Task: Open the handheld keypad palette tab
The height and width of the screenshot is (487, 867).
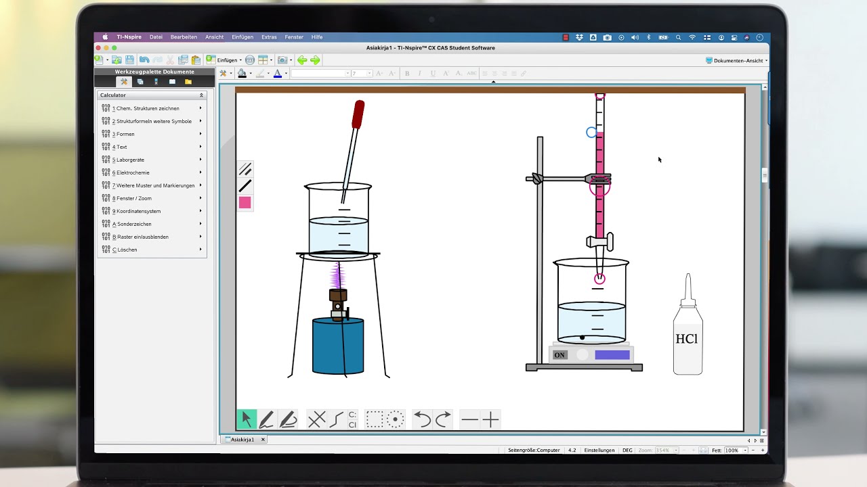Action: click(156, 82)
